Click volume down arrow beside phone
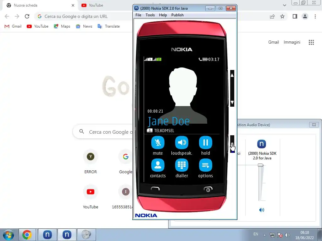Viewport: 322px width, 241px height. pyautogui.click(x=232, y=102)
